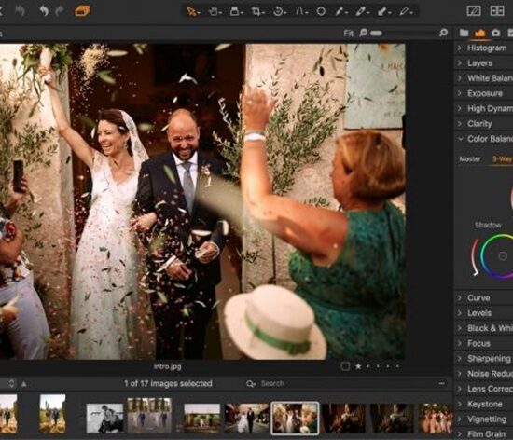Switch to the 3-Way tab
Image resolution: width=513 pixels, height=440 pixels.
pyautogui.click(x=502, y=159)
